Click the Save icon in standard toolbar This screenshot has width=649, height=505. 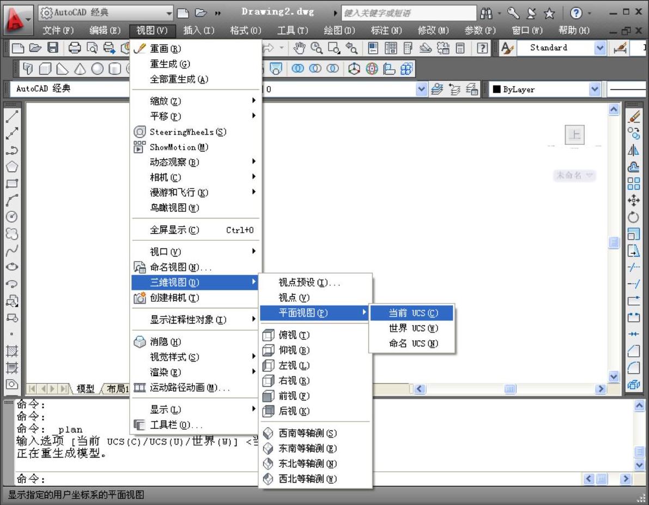pyautogui.click(x=53, y=48)
